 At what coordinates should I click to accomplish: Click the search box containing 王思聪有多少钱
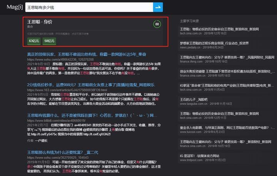(x=88, y=7)
